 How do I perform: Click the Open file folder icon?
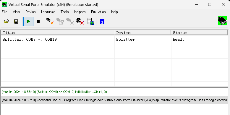tap(6, 22)
